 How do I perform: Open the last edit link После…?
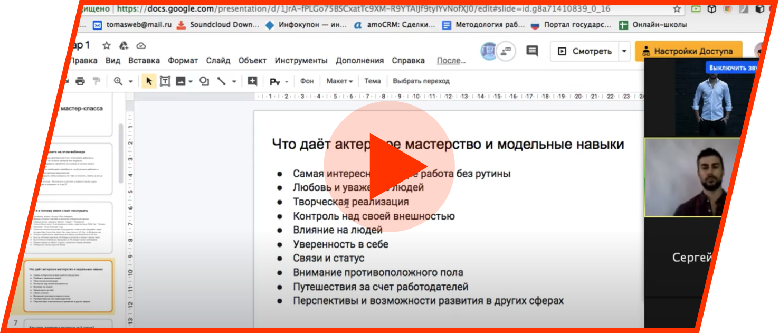pyautogui.click(x=451, y=61)
